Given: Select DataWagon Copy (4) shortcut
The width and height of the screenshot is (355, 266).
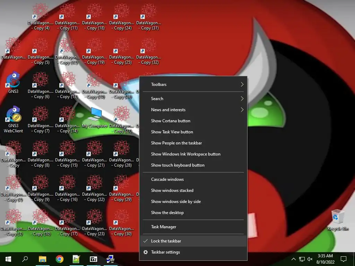Looking at the screenshot, I should point(40,17).
